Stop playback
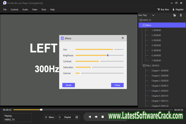The image size is (186, 124). [103, 117]
